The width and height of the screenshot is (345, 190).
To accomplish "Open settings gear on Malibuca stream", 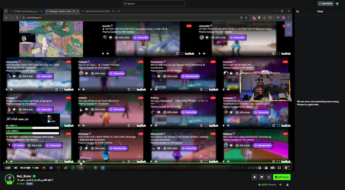I will pos(273,161).
